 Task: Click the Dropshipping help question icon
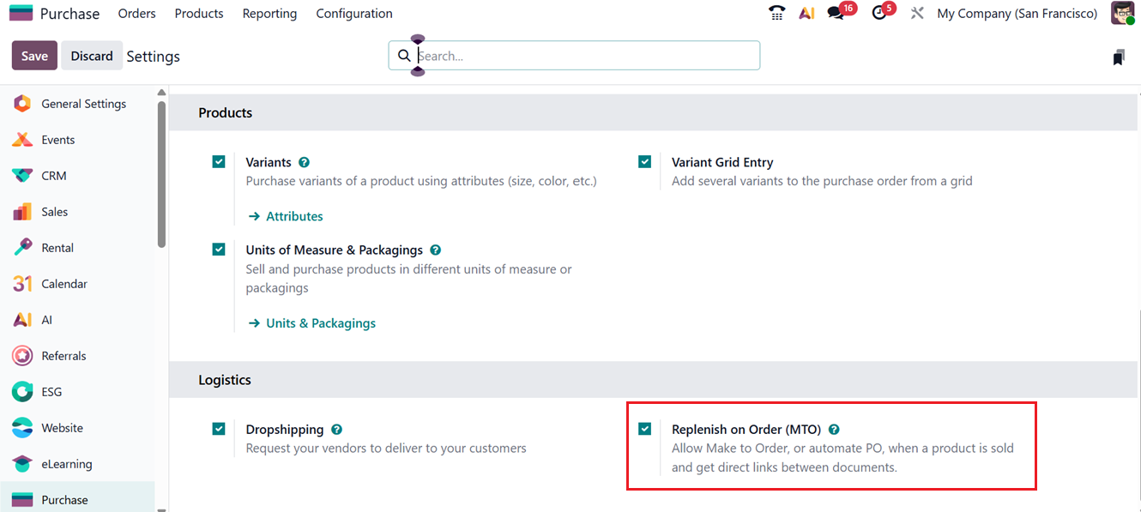pos(336,430)
